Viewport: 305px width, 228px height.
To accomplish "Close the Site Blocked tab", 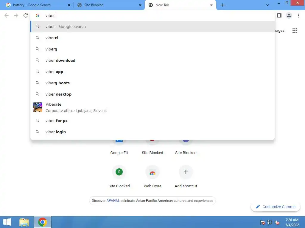I will (140, 5).
